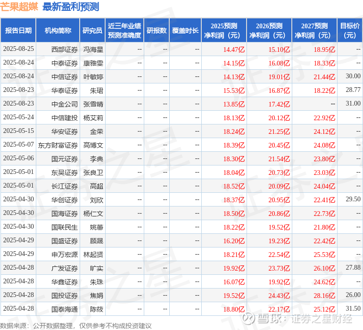
Task: Select the 东方财富证券 institution cell
Action: coord(58,145)
